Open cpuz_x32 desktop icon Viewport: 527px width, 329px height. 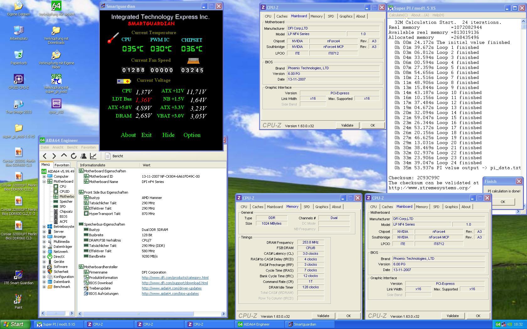tap(56, 107)
